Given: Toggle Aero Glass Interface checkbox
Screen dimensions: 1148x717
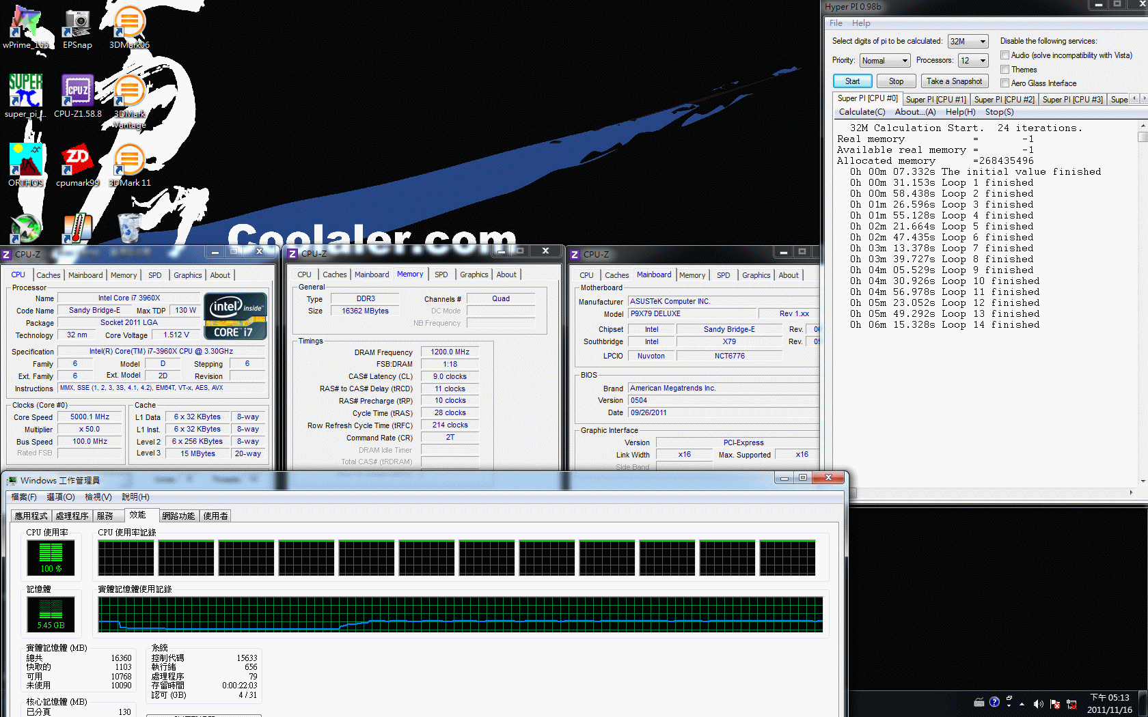Looking at the screenshot, I should 1004,83.
